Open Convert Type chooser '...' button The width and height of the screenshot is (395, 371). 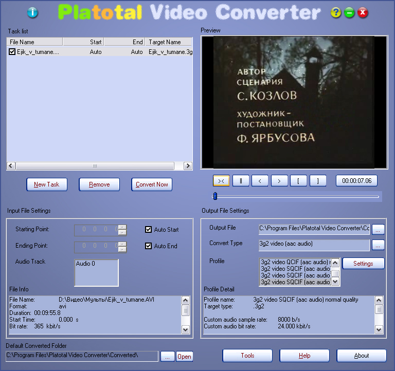(378, 245)
